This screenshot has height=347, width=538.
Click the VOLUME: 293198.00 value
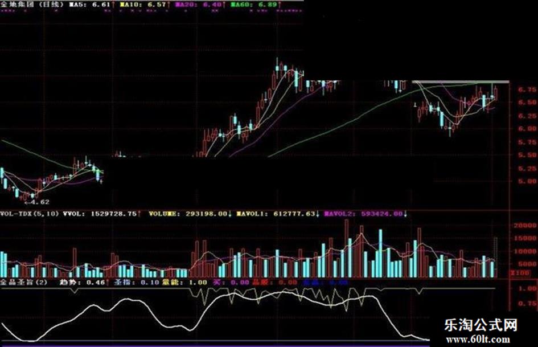point(190,214)
